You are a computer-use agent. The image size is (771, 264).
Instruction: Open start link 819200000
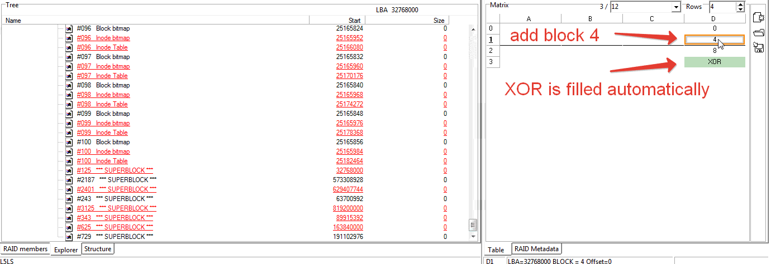(x=348, y=208)
